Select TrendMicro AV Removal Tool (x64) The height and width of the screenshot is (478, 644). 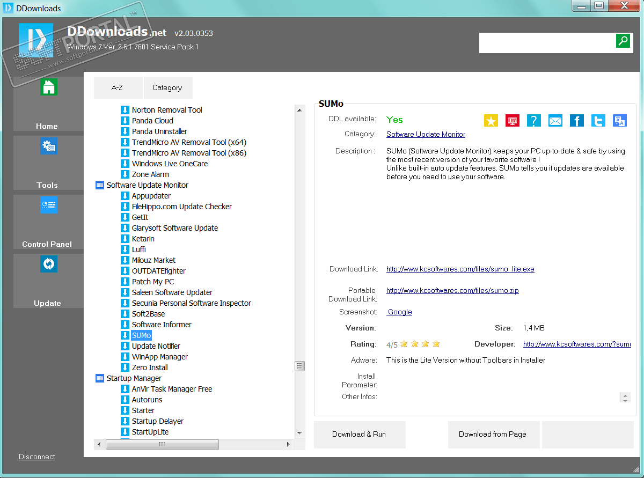click(189, 142)
